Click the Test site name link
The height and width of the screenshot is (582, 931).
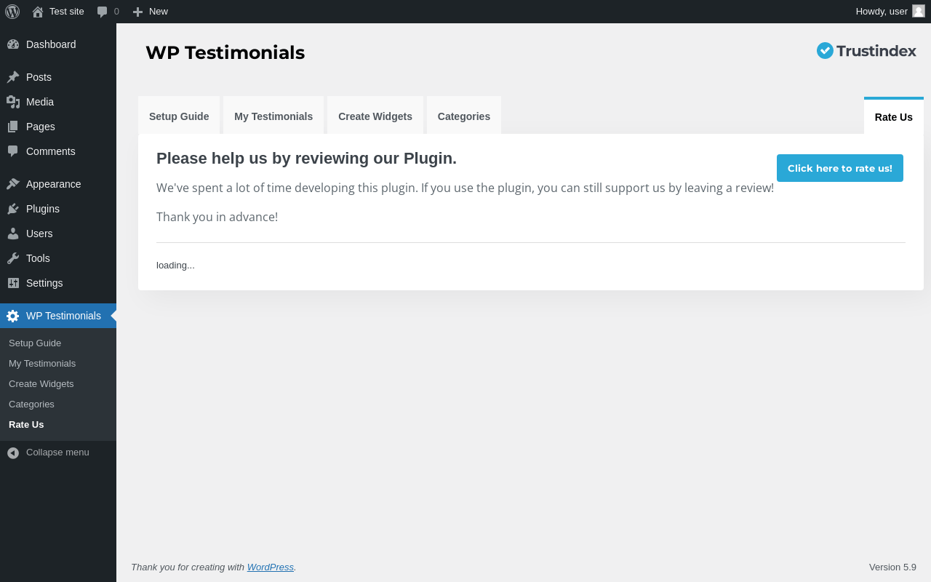(67, 12)
